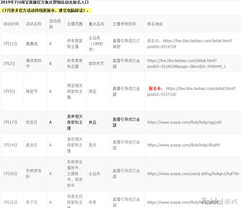Select the 活动时间 column header

[11, 24]
